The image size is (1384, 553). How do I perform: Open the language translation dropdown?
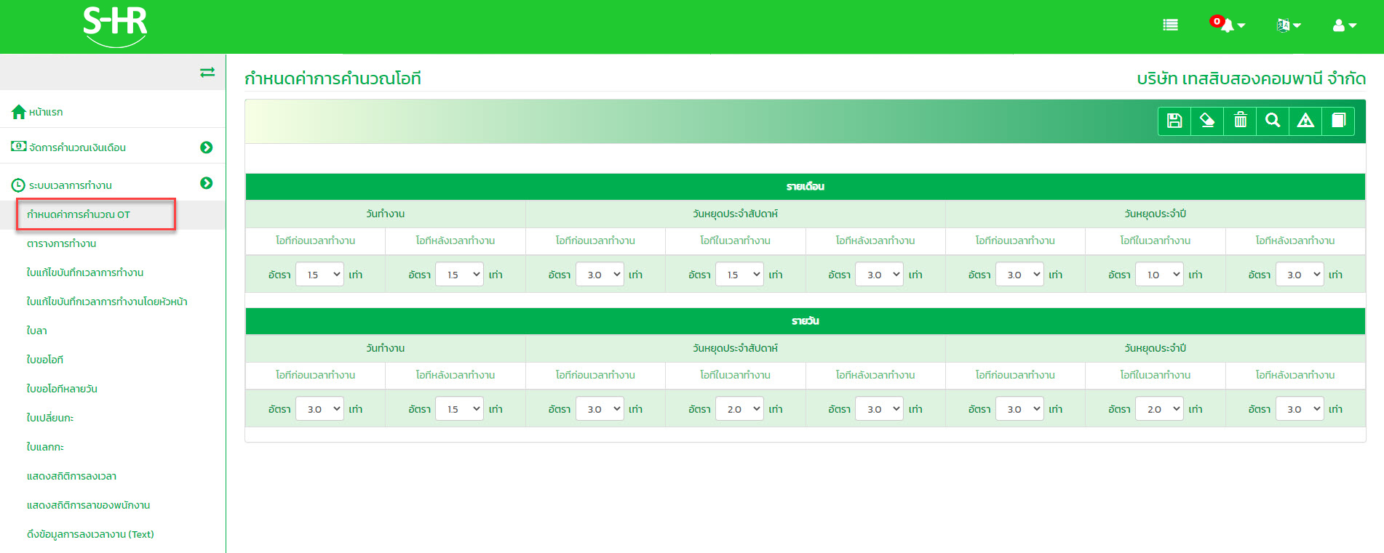1288,25
